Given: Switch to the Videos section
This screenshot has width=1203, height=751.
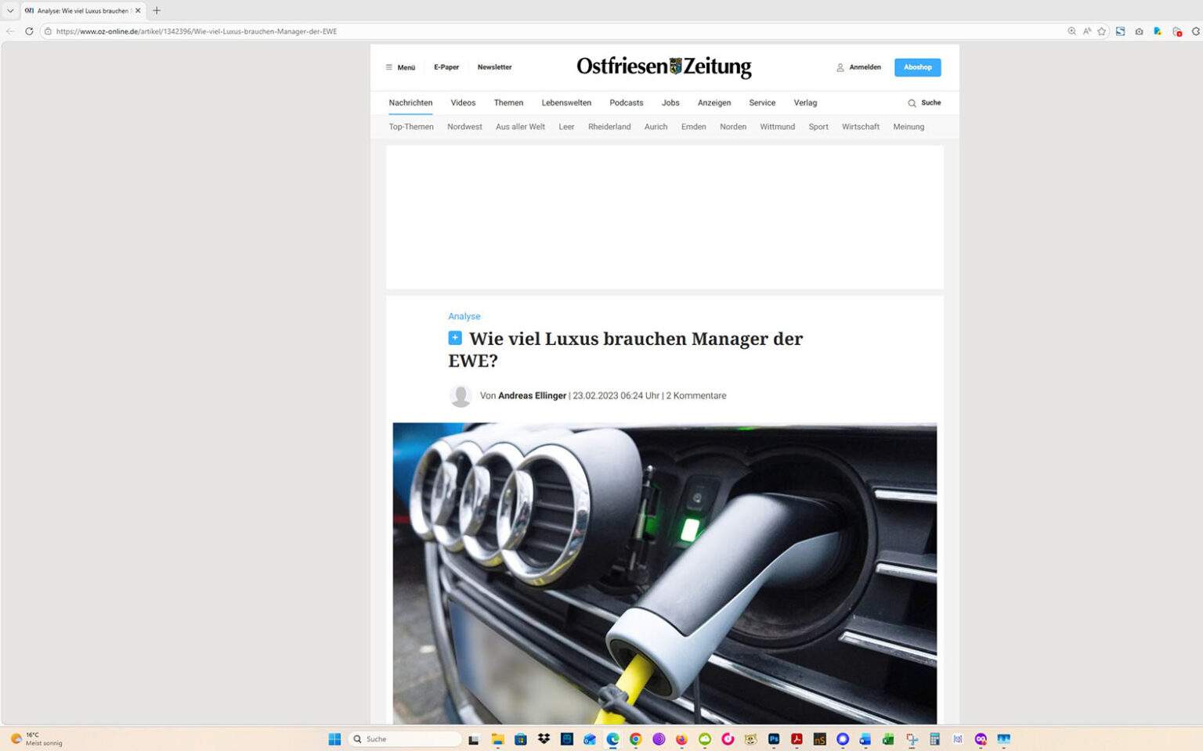Looking at the screenshot, I should tap(463, 102).
